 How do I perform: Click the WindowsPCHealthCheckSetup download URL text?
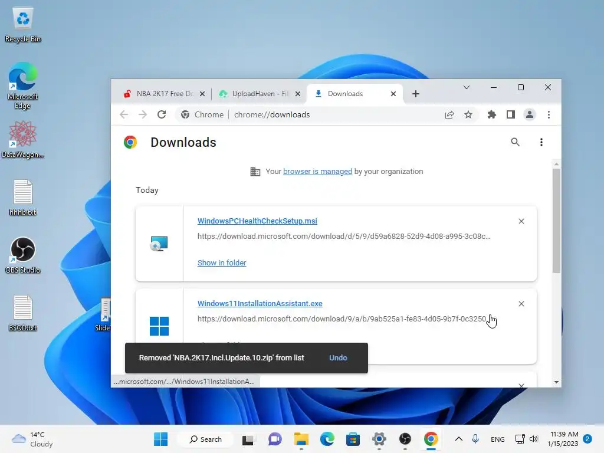pos(344,236)
